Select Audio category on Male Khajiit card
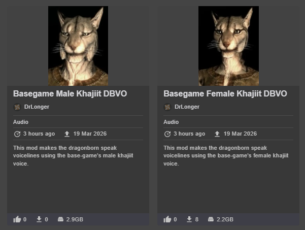305x230 pixels. click(21, 122)
